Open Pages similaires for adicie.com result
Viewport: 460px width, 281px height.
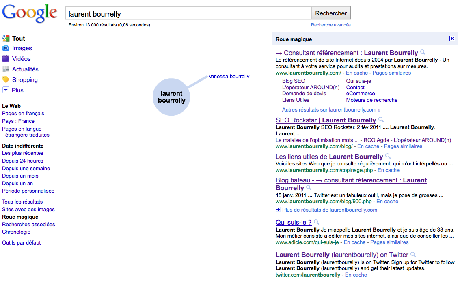pos(389,242)
